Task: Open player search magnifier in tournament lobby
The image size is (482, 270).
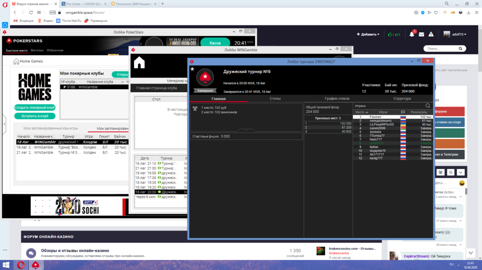Action: [428, 106]
